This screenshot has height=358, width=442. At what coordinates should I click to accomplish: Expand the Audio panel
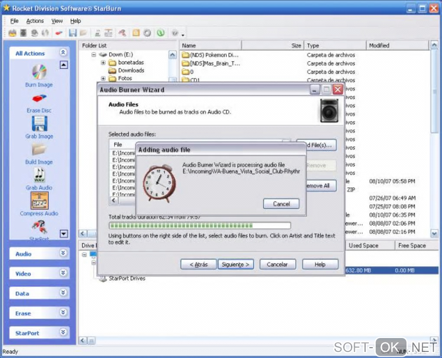[x=63, y=253]
